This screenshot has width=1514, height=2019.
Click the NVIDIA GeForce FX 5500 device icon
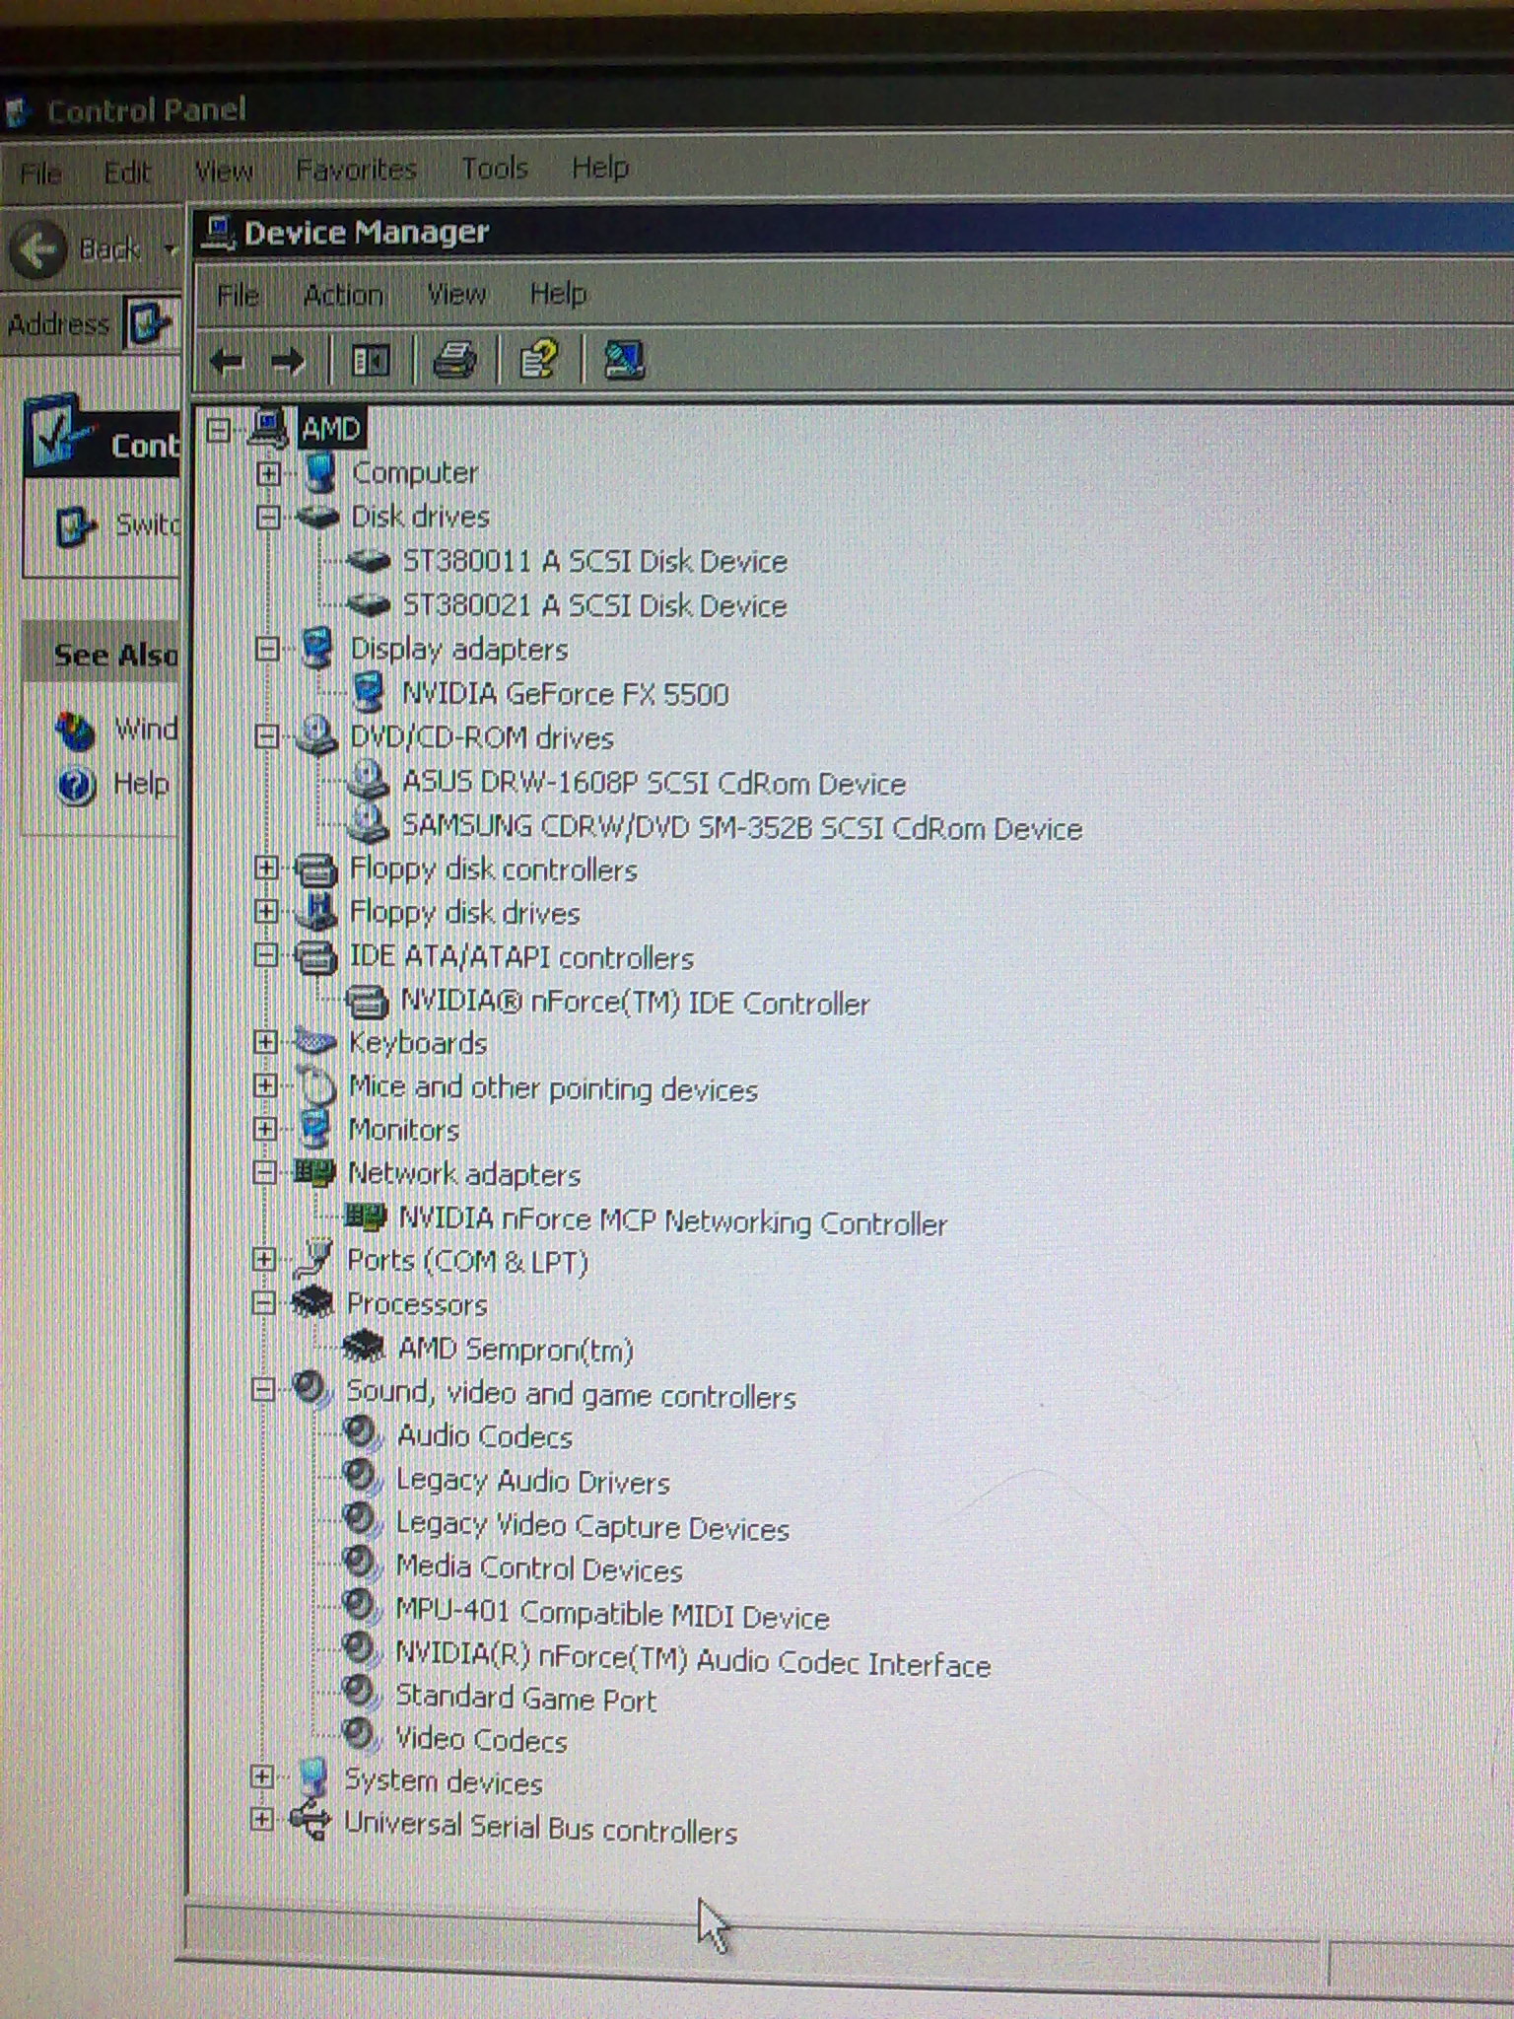(369, 692)
